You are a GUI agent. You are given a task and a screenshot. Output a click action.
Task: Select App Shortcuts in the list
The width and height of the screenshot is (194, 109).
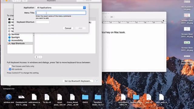(20, 43)
